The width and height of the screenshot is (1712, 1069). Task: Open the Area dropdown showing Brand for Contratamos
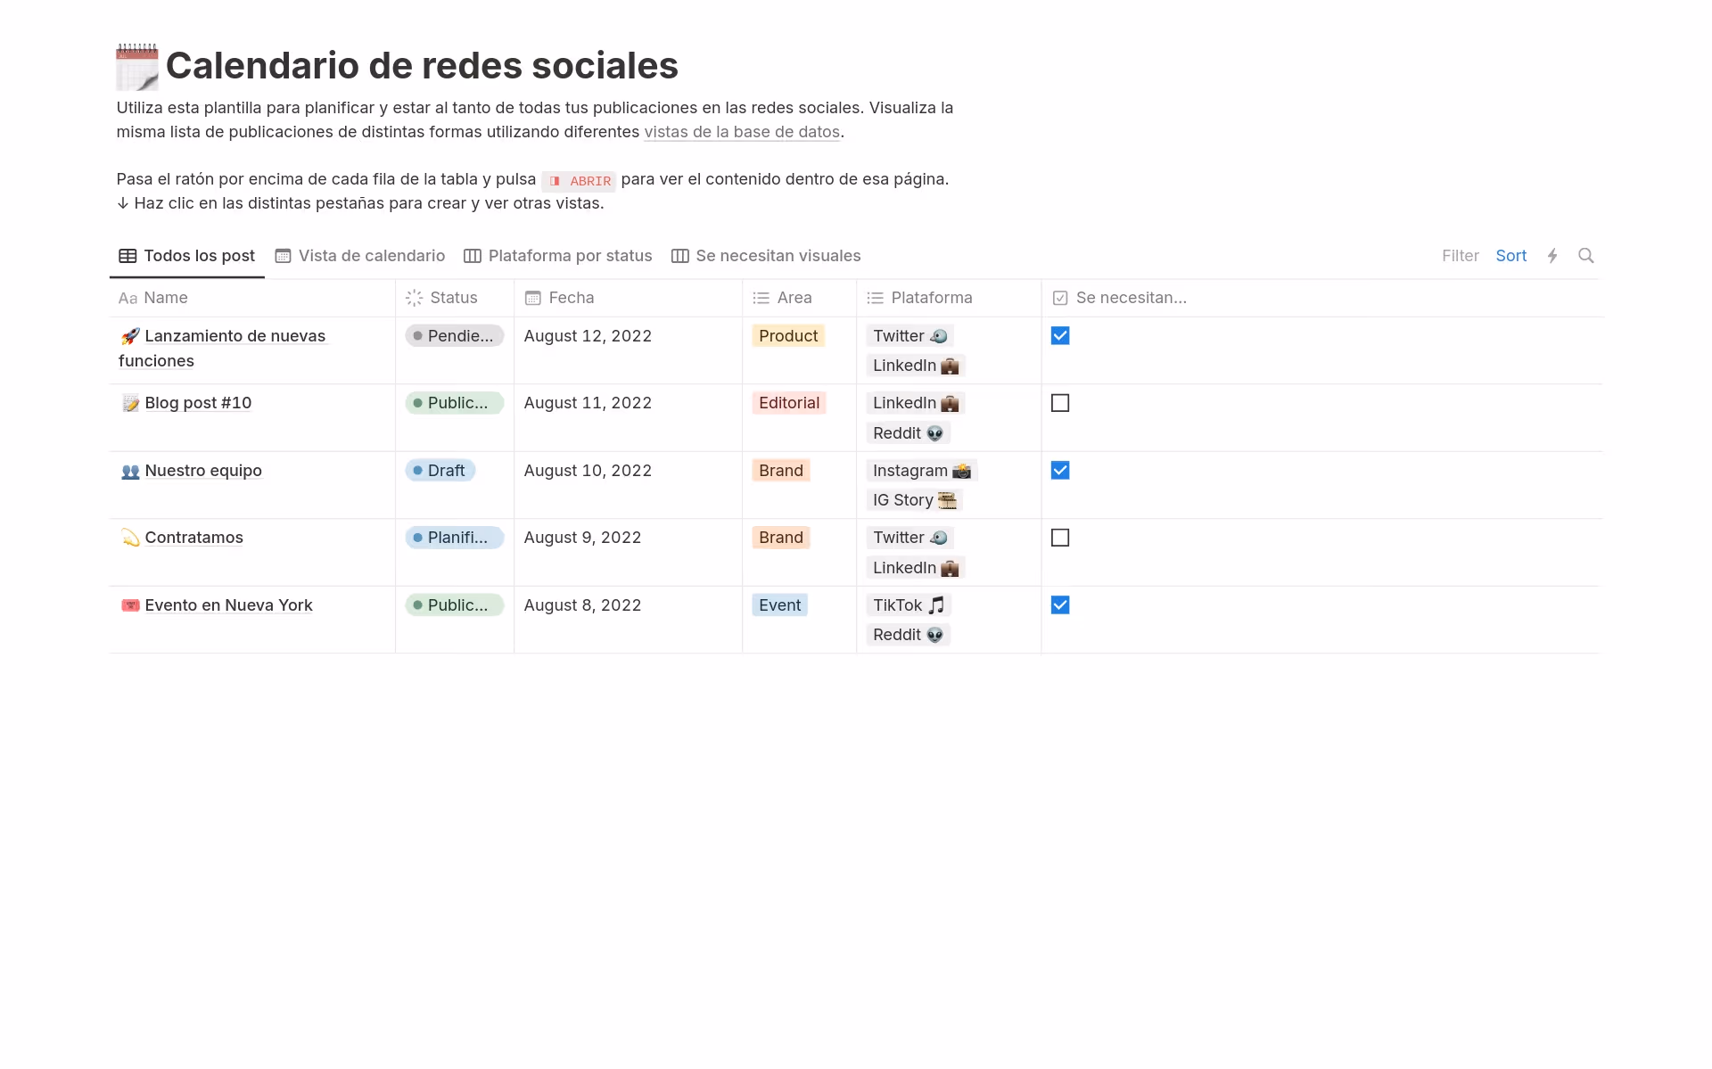[780, 538]
